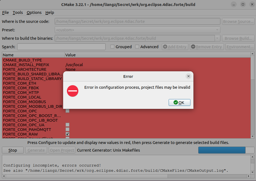The height and width of the screenshot is (181, 256).
Task: Select FORTE_COM_OPC_LIB_ROOT entry
Action: click(30, 120)
